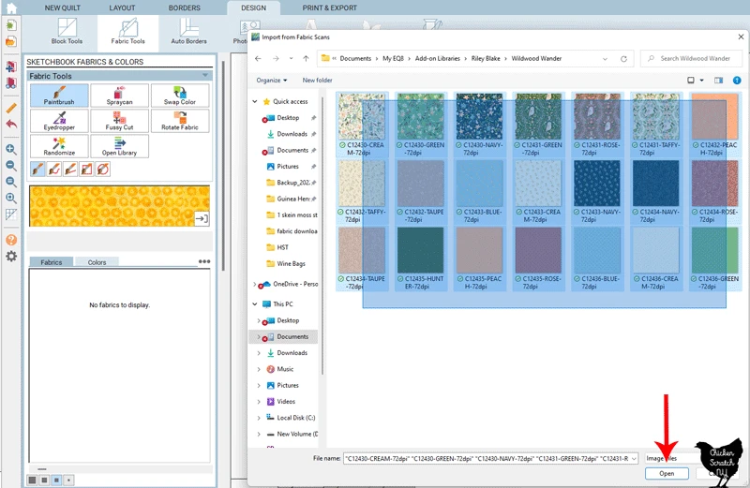Screen dimensions: 750x488
Task: Open the Colors palette tab
Action: point(97,262)
